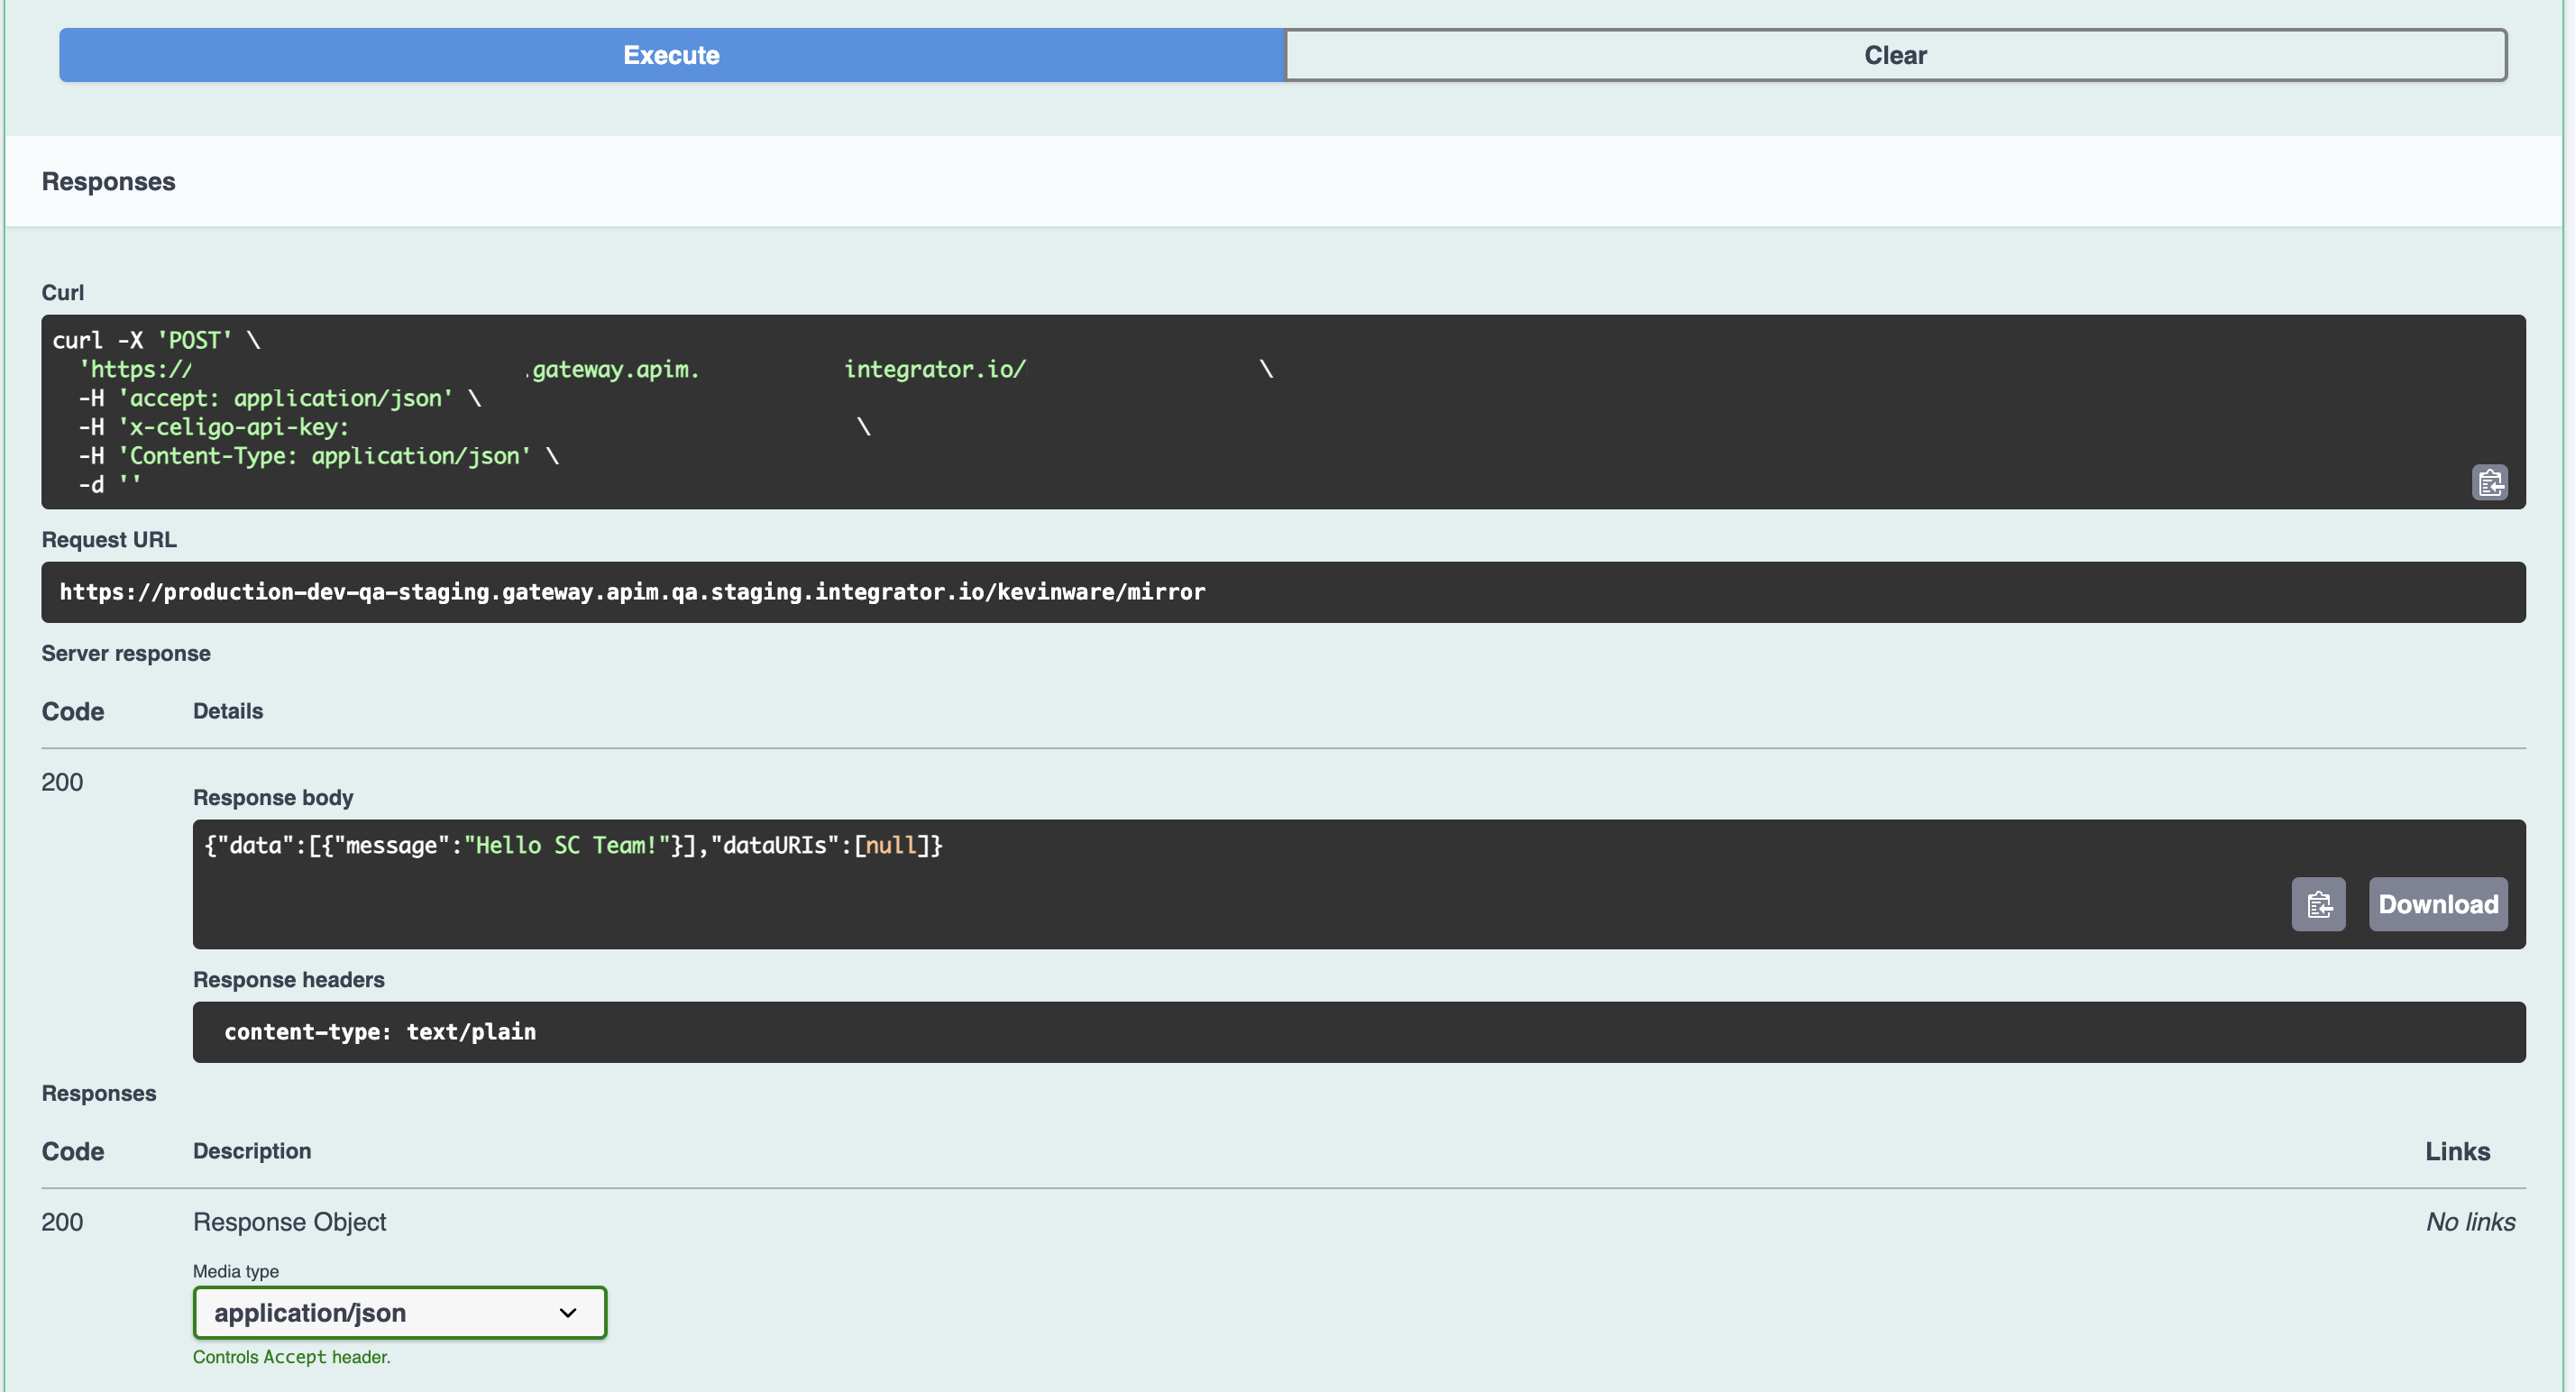
Task: Copy the curl command to clipboard
Action: 2490,482
